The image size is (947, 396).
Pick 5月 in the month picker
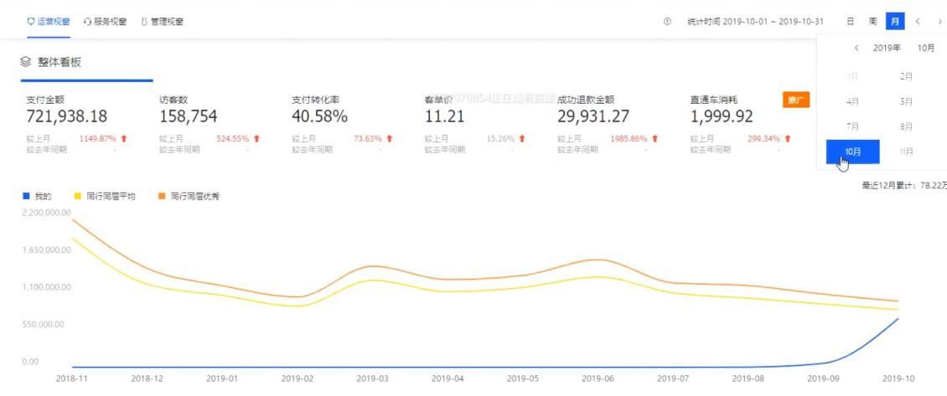click(906, 102)
